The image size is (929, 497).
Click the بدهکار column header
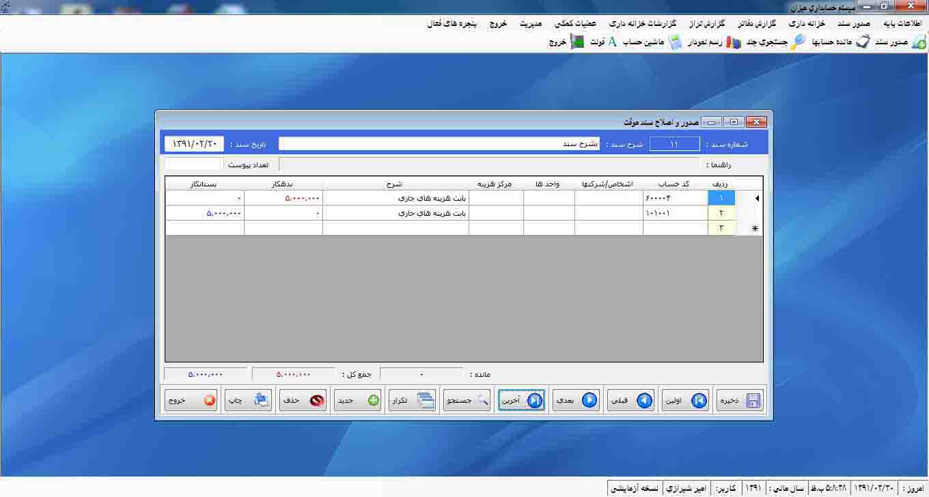pos(283,184)
